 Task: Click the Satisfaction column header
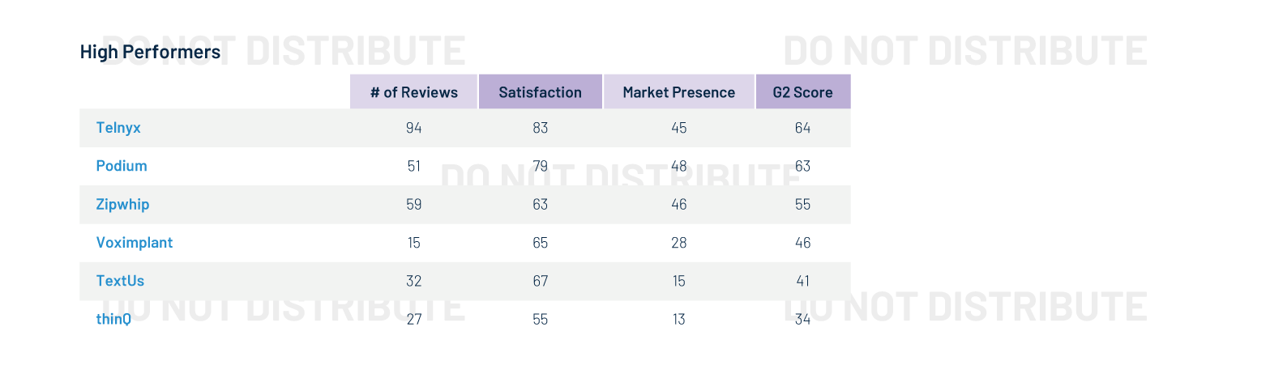pos(540,92)
